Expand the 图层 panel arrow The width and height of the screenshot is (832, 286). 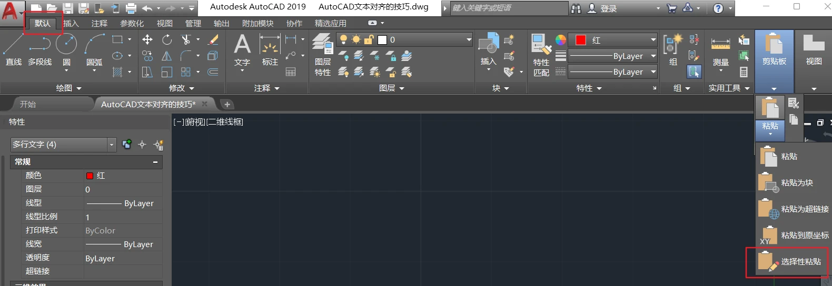click(x=402, y=88)
